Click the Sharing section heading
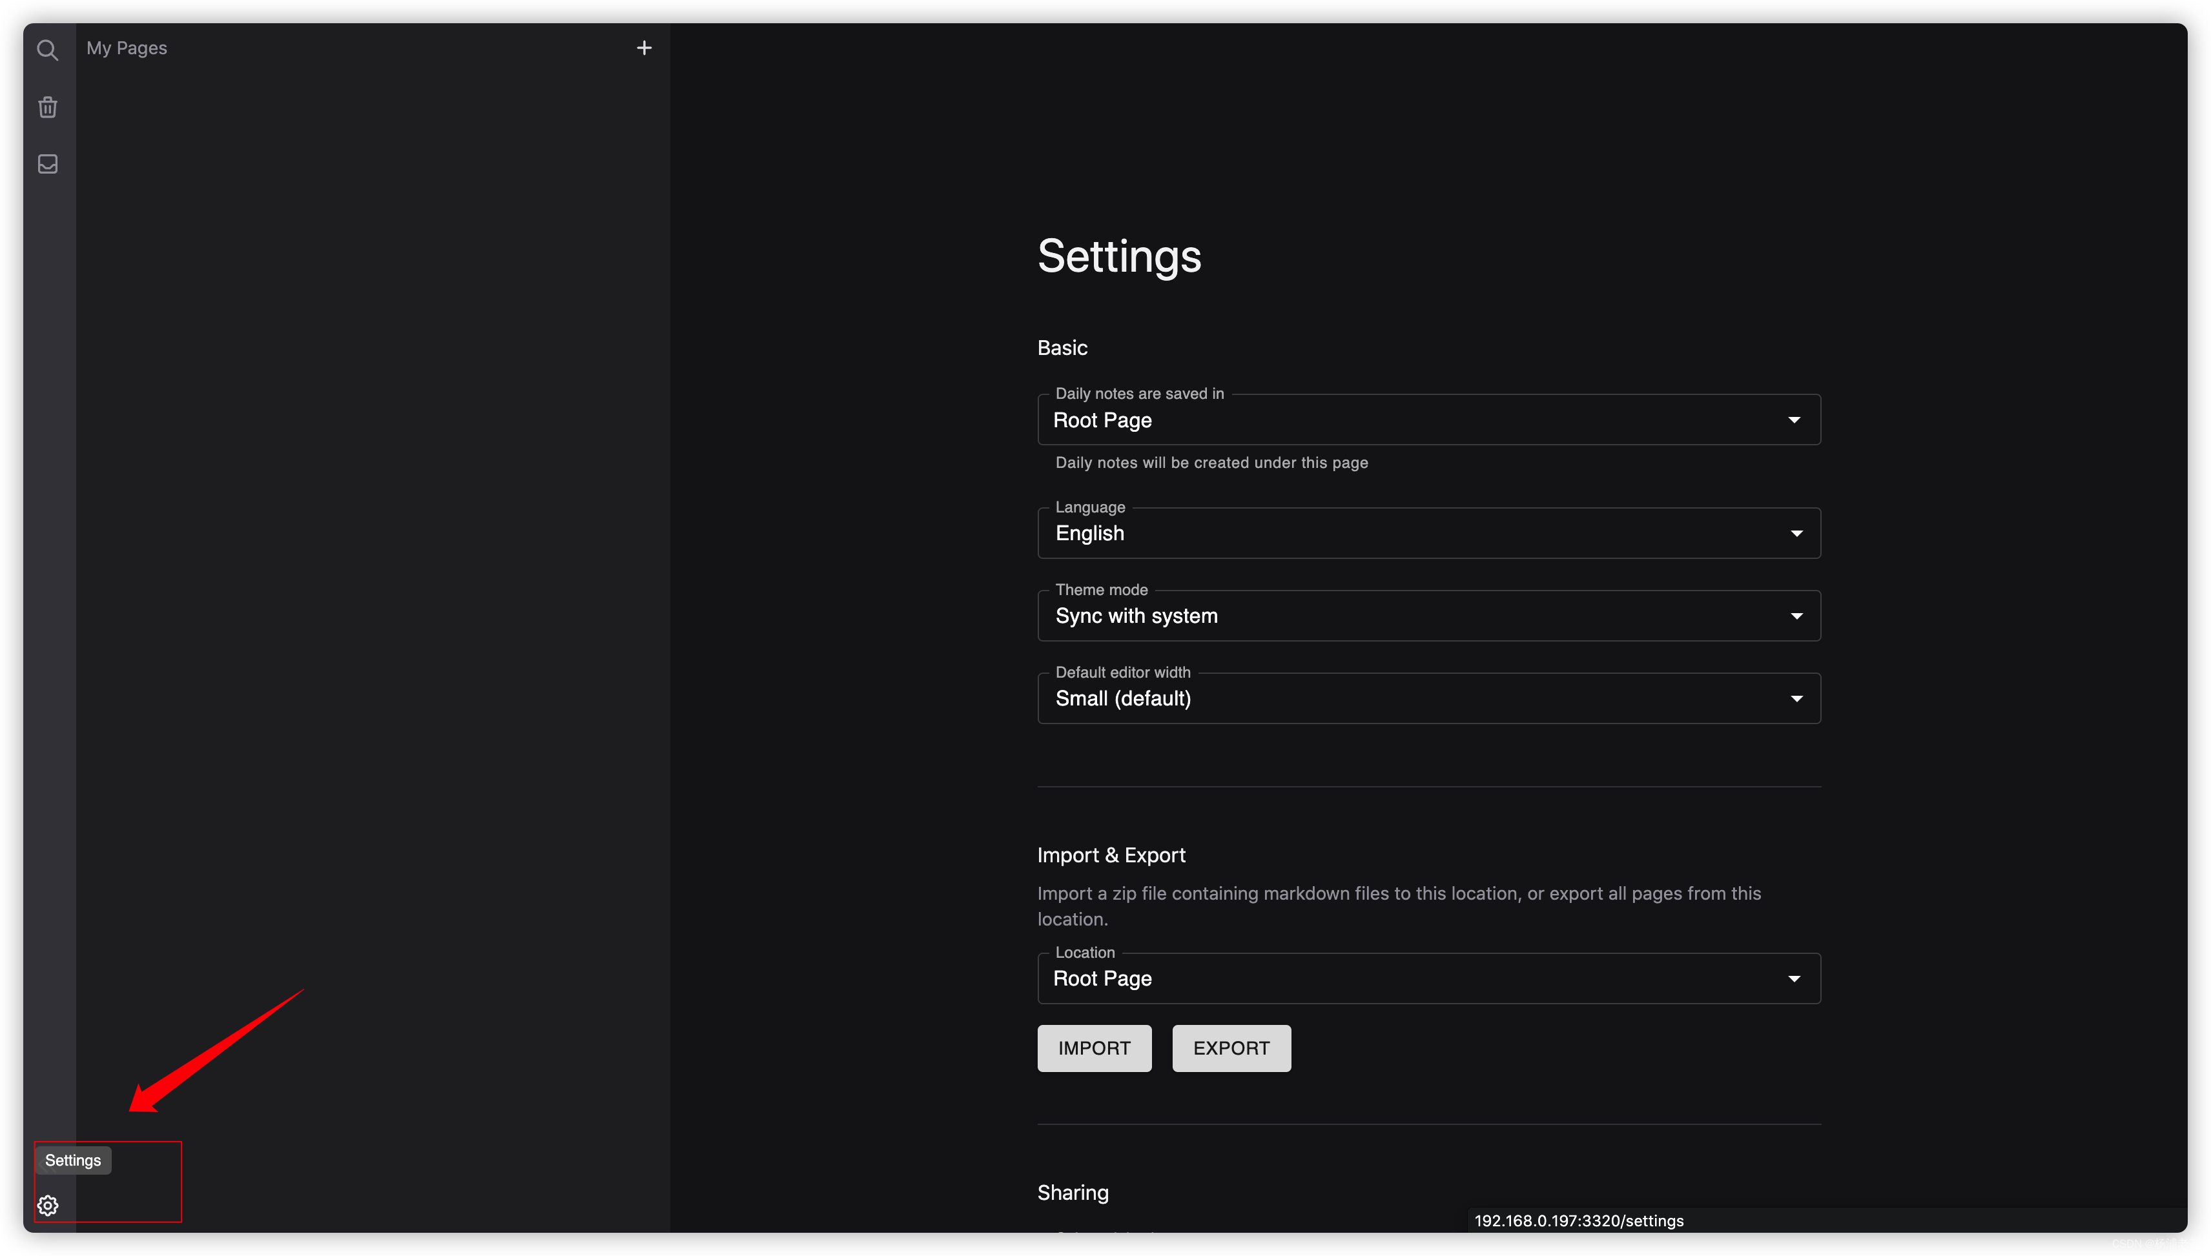This screenshot has height=1256, width=2211. [1072, 1192]
